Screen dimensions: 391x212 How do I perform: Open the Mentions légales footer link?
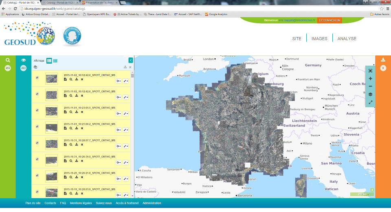click(x=81, y=203)
